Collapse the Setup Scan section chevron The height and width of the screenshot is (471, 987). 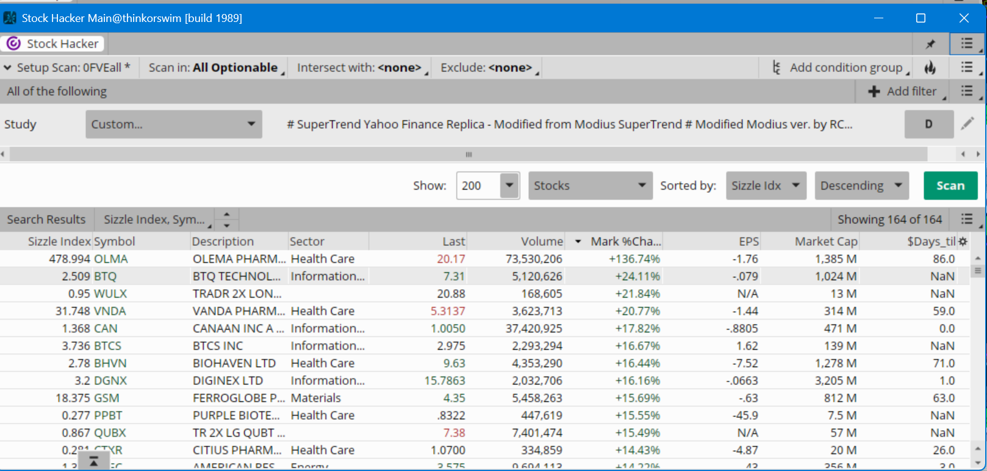[x=8, y=68]
